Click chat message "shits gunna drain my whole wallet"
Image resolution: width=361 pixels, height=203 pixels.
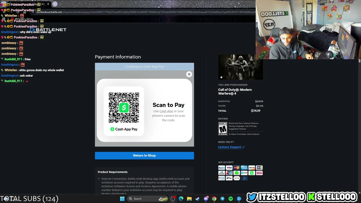point(41,70)
